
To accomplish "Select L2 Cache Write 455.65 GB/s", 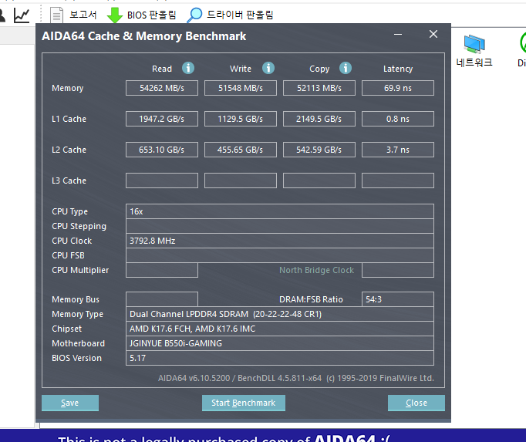I will [241, 150].
